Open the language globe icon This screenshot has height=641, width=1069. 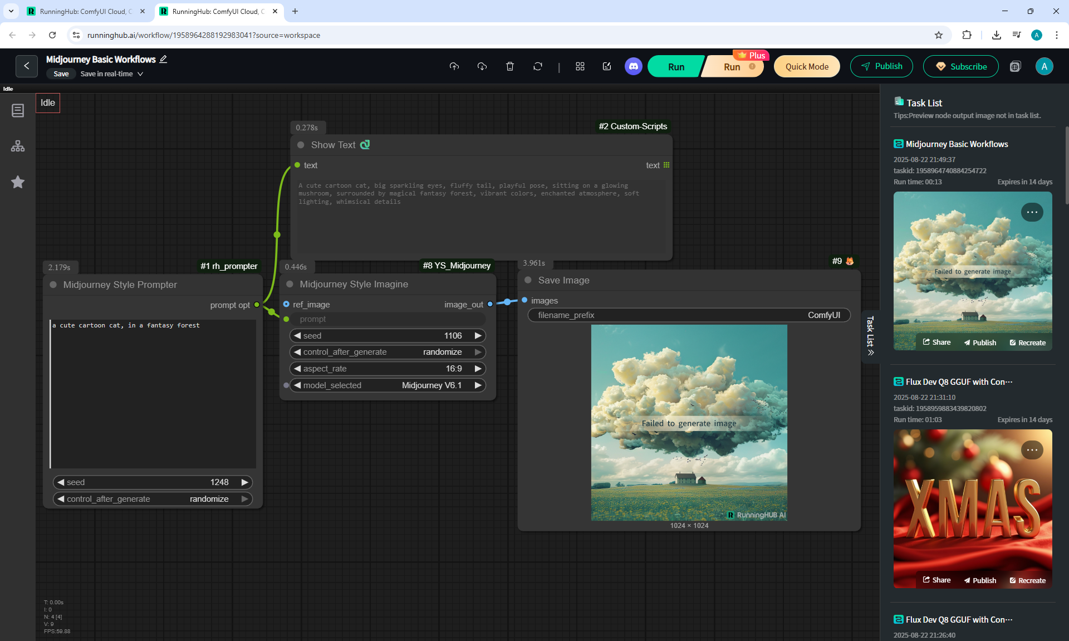[1015, 66]
